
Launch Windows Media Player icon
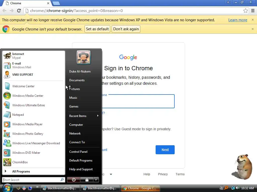pyautogui.click(x=7, y=124)
